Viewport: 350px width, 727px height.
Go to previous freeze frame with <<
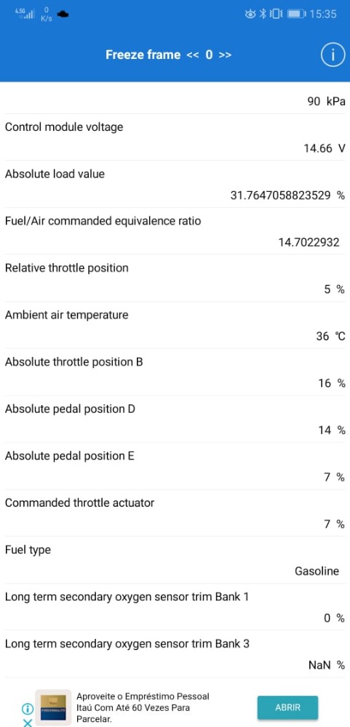pyautogui.click(x=192, y=55)
